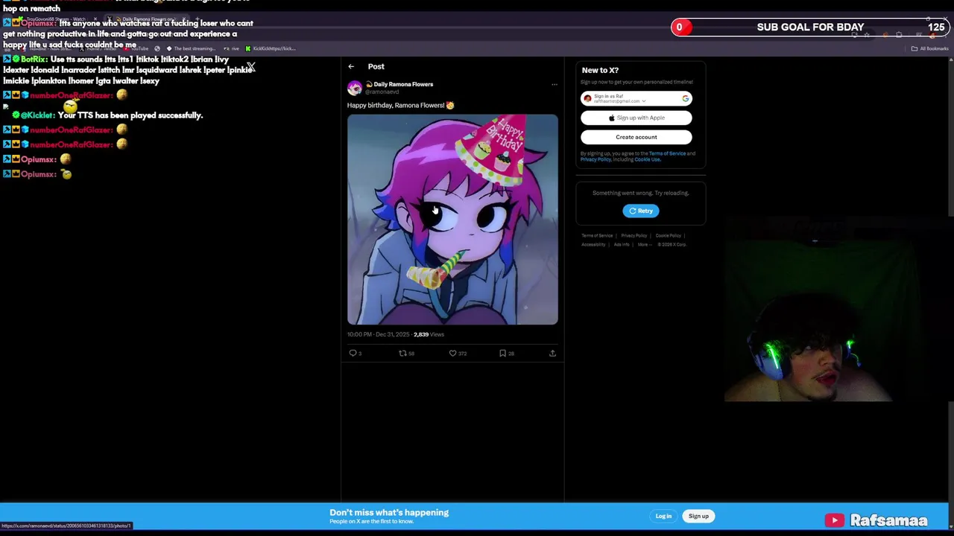The height and width of the screenshot is (536, 954).
Task: Click the @ramonaevd handle
Action: (x=382, y=92)
